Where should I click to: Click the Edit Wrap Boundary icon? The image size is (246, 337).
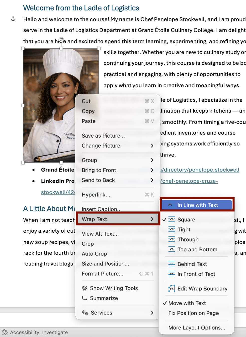(x=172, y=289)
